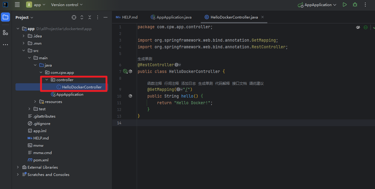Viewport: 375px width, 189px height.
Task: Click the 调优建议 inline action
Action: (256, 83)
